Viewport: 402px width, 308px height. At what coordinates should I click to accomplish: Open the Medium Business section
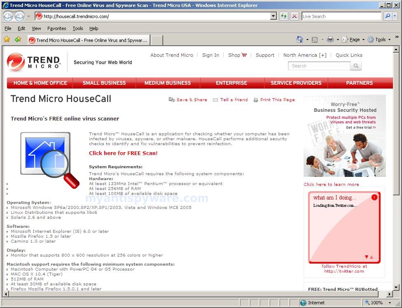(168, 83)
